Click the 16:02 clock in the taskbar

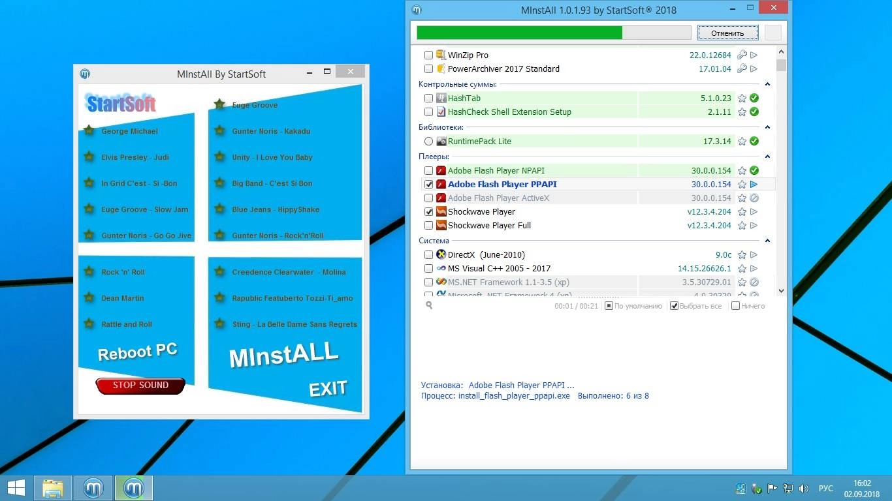click(862, 483)
